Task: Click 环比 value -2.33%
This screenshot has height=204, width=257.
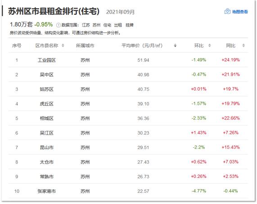Action: tap(199, 118)
